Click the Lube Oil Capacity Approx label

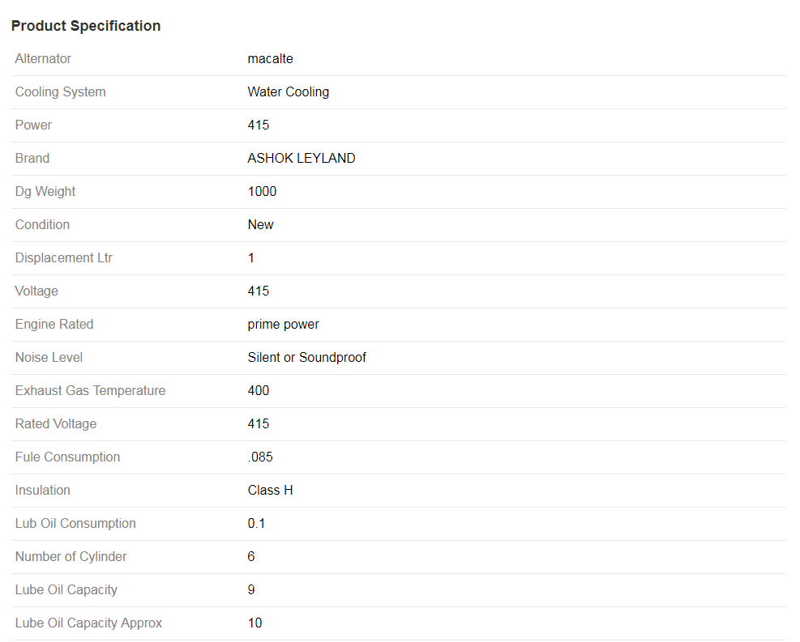pyautogui.click(x=88, y=623)
